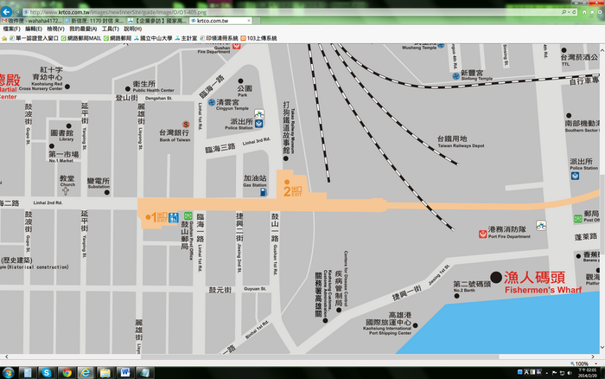Image resolution: width=605 pixels, height=379 pixels.
Task: Click the Fishermen's Wharf label on map
Action: (x=543, y=290)
